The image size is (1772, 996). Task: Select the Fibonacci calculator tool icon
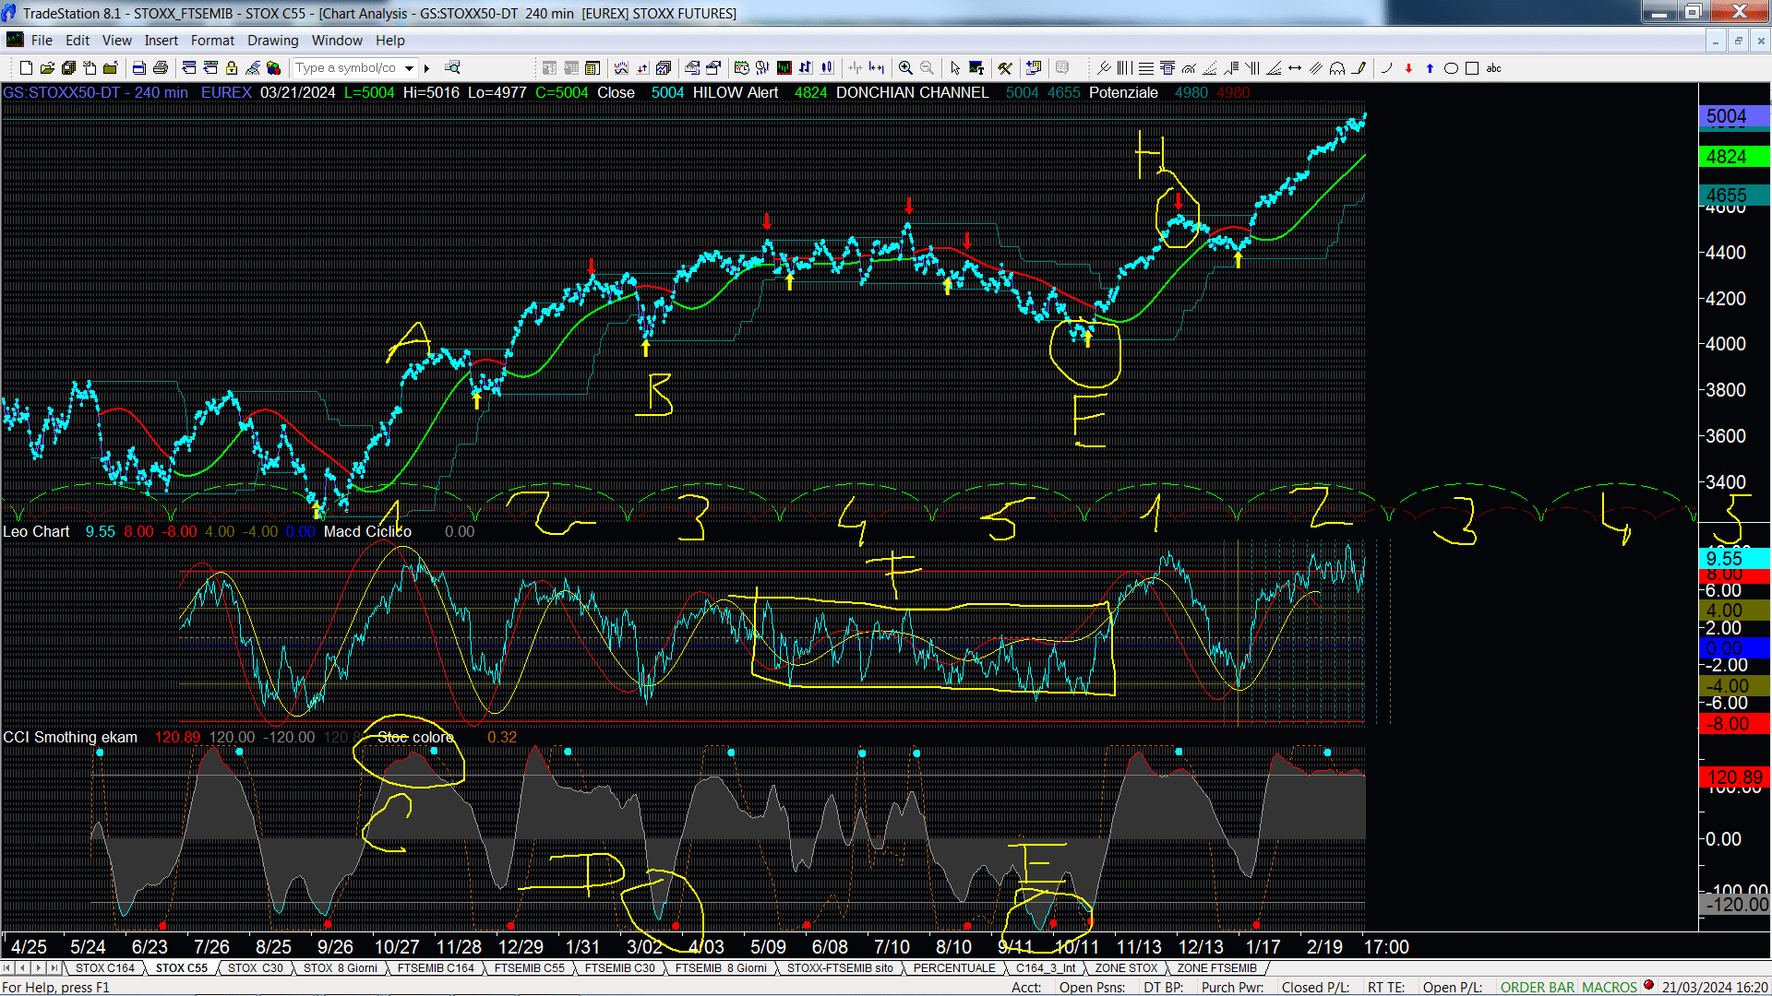pyautogui.click(x=1167, y=68)
